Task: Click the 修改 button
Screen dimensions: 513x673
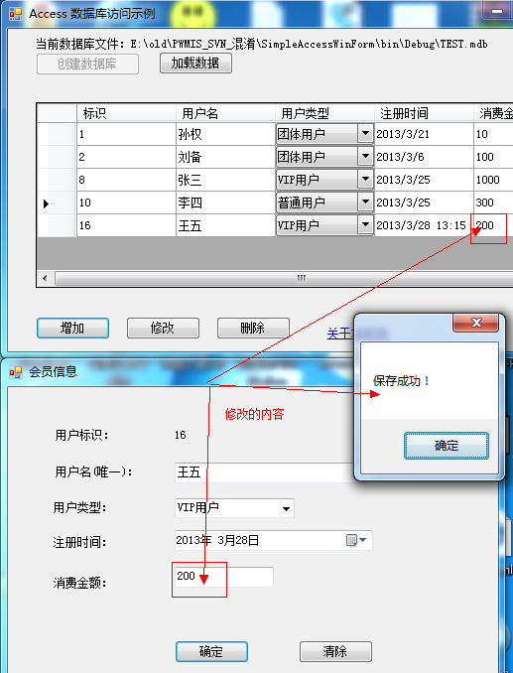Action: 163,328
